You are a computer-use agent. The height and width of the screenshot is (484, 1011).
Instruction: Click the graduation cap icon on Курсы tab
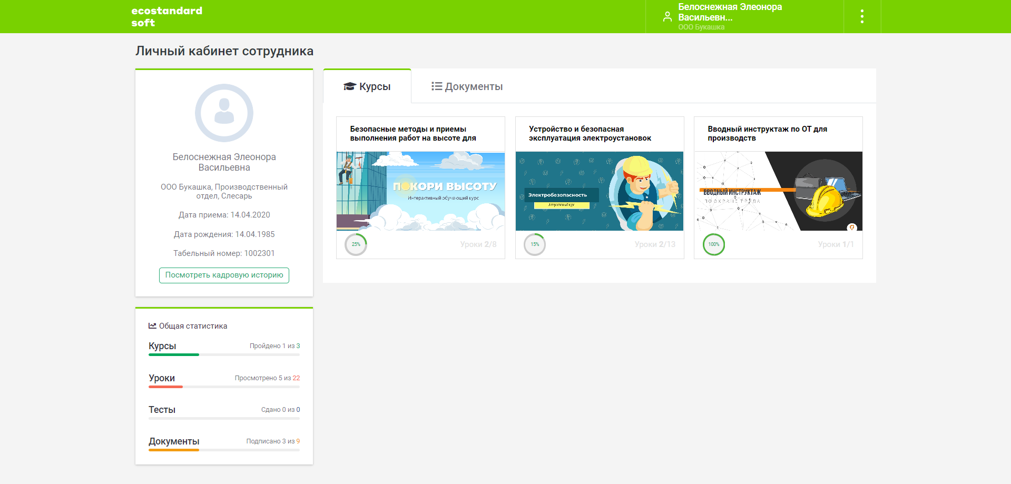pos(350,86)
